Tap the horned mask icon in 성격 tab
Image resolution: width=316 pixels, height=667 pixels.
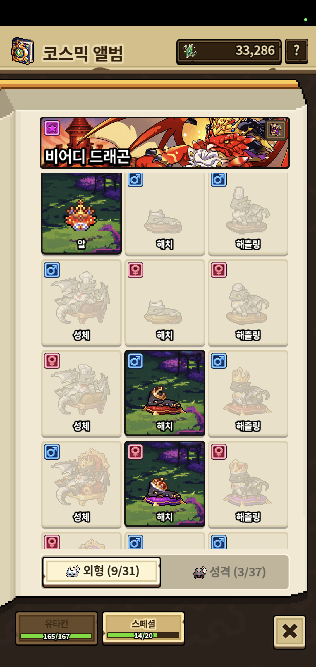200,572
